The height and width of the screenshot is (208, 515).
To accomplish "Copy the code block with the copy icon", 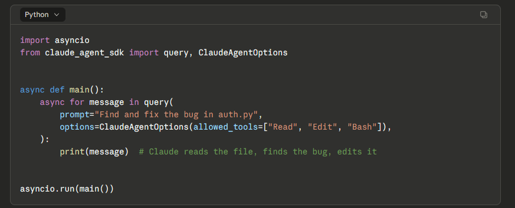I will click(484, 14).
